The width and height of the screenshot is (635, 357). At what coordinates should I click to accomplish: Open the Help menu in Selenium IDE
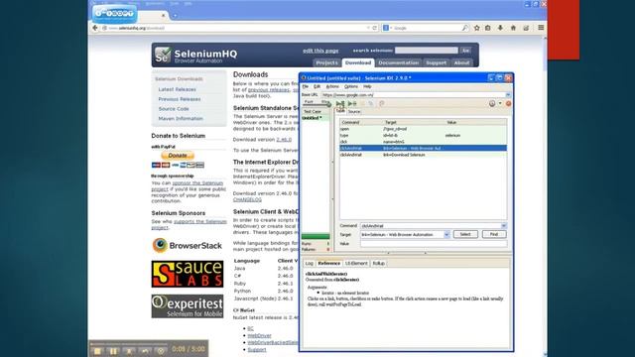tap(367, 86)
